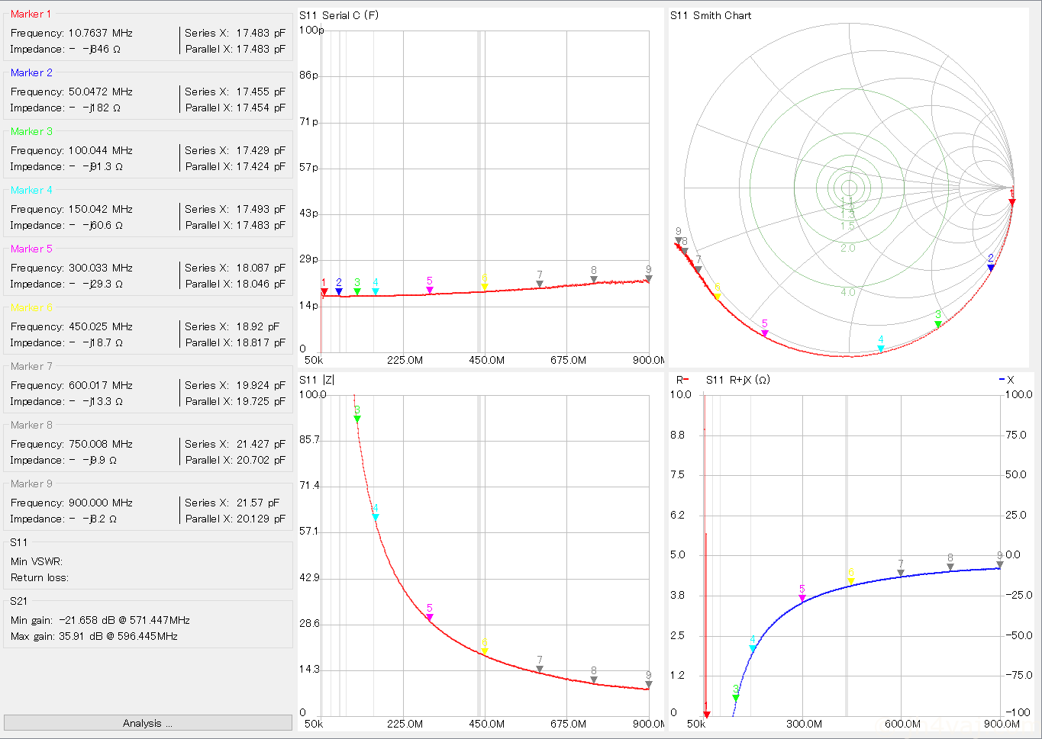
Task: Click Series X value 19.924 pF
Action: pos(260,385)
